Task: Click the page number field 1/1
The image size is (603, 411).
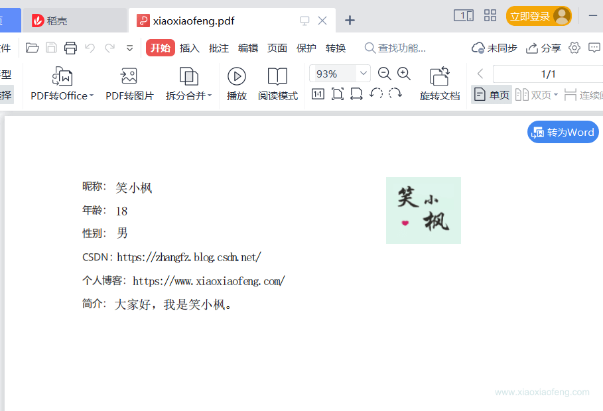Action: 548,74
